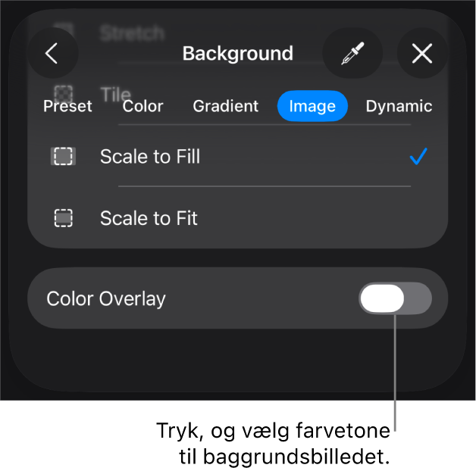Click the Scale to Fill icon
This screenshot has height=471, width=476.
pos(64,157)
